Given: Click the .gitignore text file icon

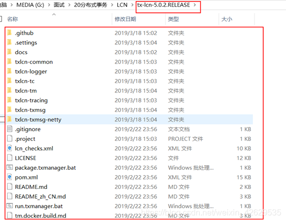Looking at the screenshot, I should (10, 129).
